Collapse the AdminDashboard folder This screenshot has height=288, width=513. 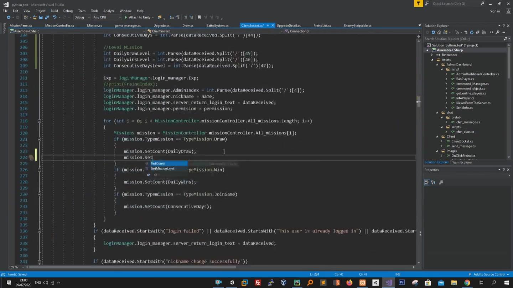coord(437,64)
